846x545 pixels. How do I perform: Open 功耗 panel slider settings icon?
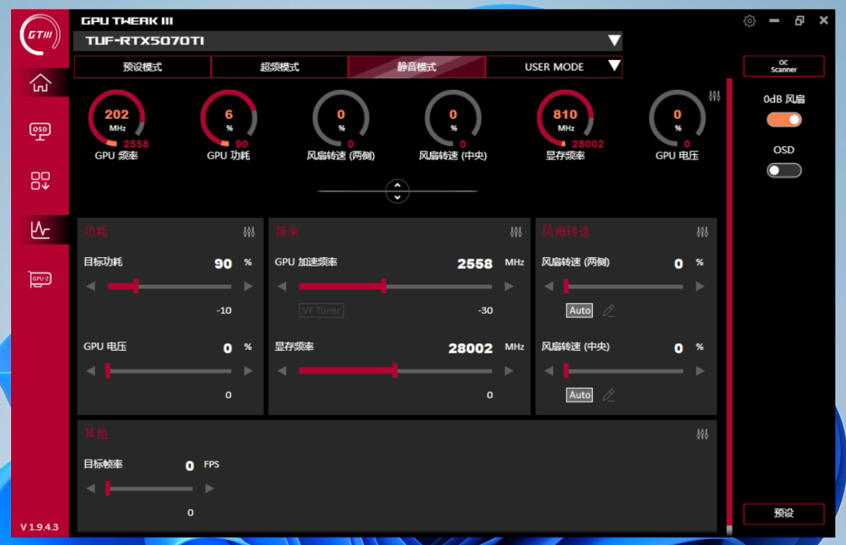(249, 232)
